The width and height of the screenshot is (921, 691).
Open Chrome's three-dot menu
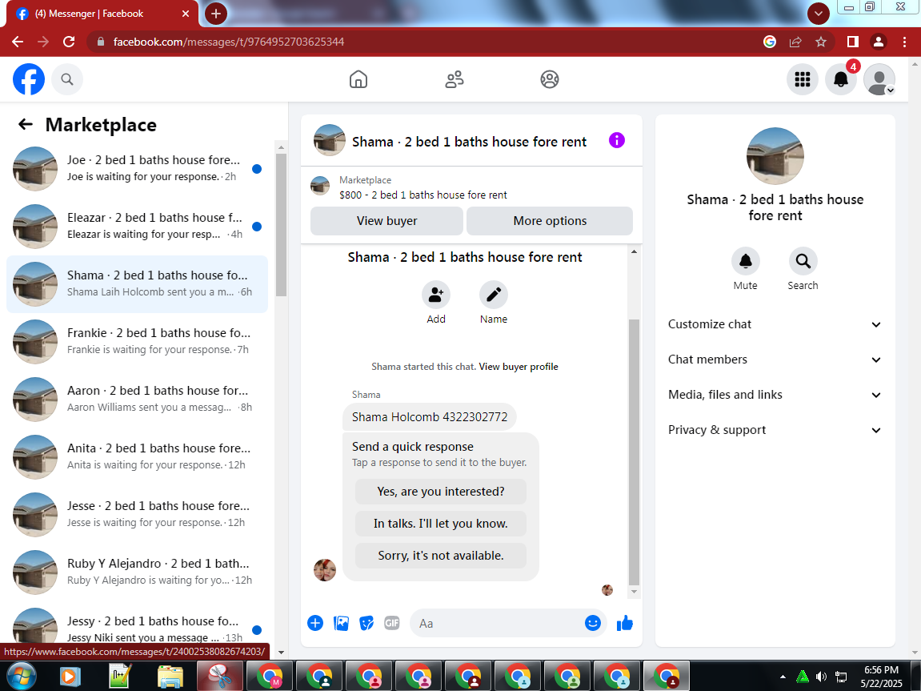tap(904, 42)
